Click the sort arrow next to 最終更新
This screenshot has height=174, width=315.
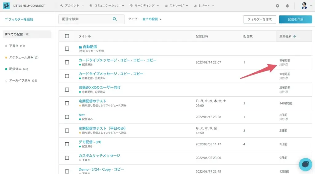295,36
